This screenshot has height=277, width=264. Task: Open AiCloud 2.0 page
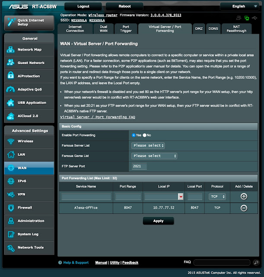click(29, 116)
